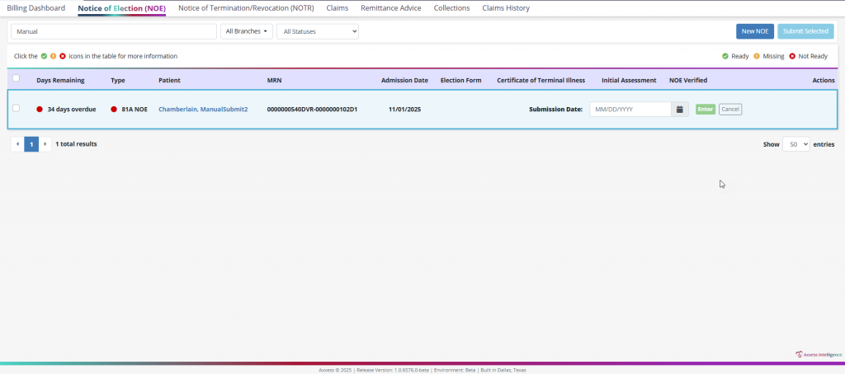Check the select-all checkbox in table header
Screen dimensions: 845x374
coord(16,79)
